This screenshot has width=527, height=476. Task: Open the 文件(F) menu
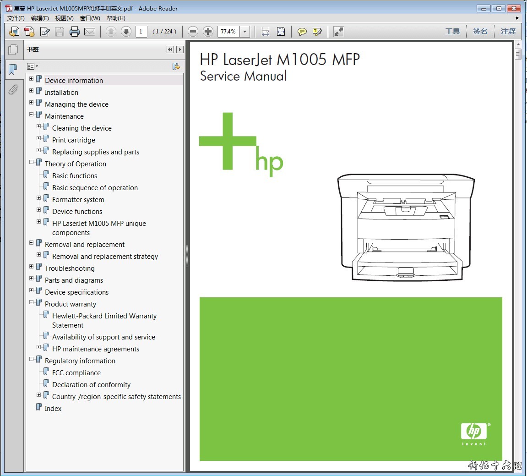pos(16,18)
